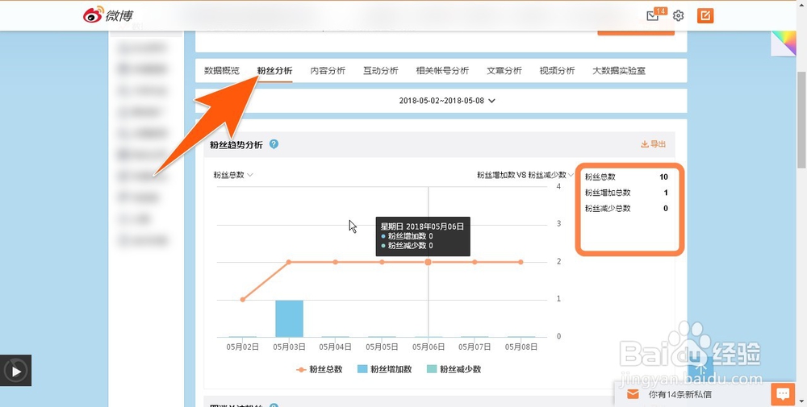Toggle the 粉丝减少数 legend series

pyautogui.click(x=454, y=369)
